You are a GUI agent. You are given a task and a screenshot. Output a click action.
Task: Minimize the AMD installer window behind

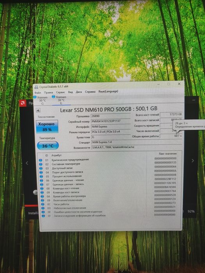point(194,100)
